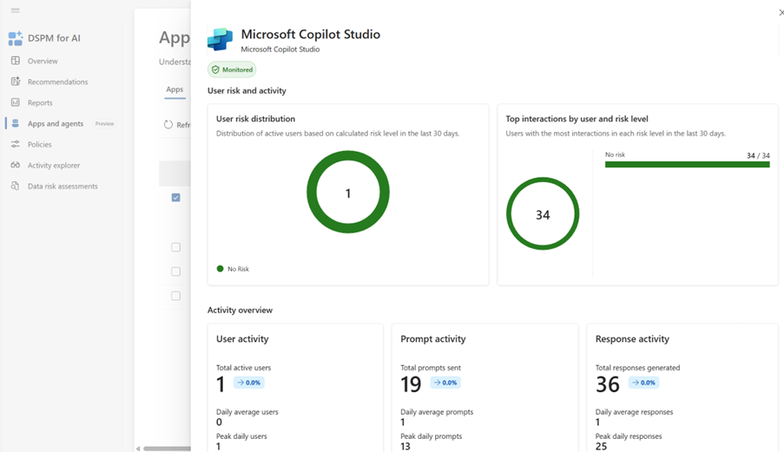Click the horizontal scrollbar at the bottom
784x452 pixels.
[x=167, y=449]
